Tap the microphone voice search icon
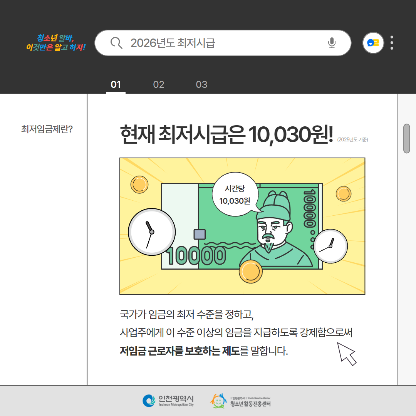This screenshot has height=416, width=416. click(332, 43)
